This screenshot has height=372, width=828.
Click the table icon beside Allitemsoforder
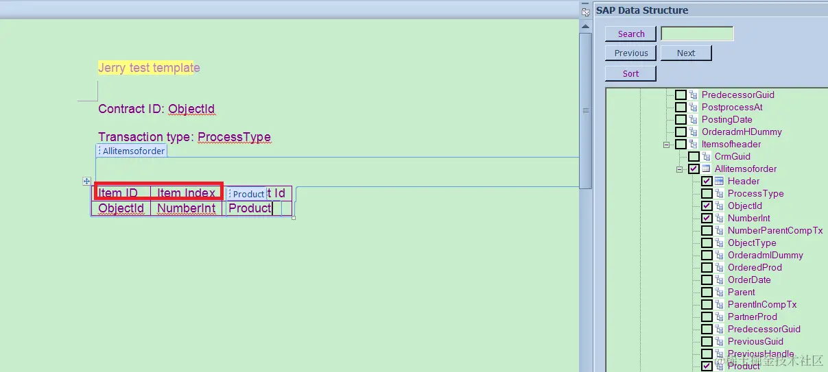pyautogui.click(x=707, y=169)
